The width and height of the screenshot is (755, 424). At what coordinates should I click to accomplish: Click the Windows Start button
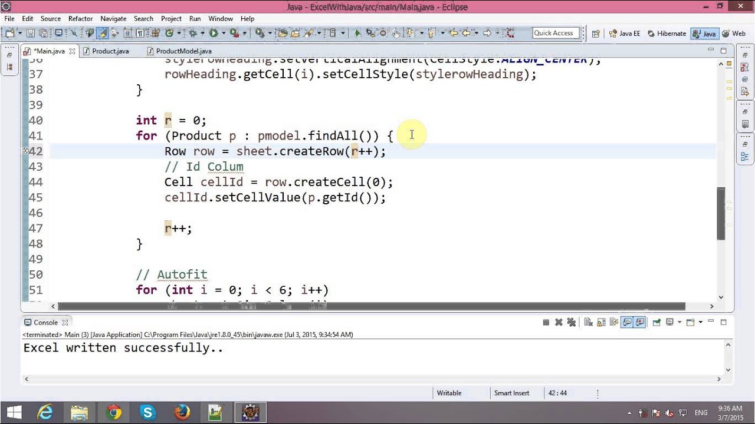click(14, 412)
